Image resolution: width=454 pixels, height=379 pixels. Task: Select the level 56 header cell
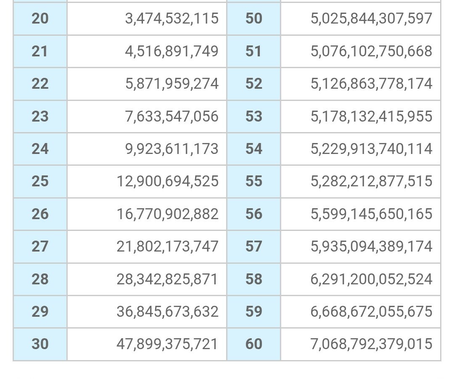(x=253, y=214)
